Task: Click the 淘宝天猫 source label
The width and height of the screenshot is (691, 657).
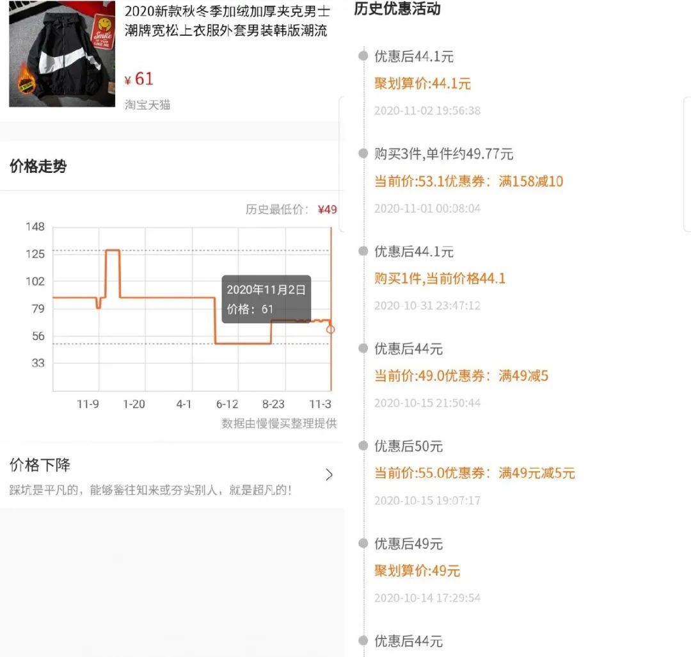Action: (147, 104)
